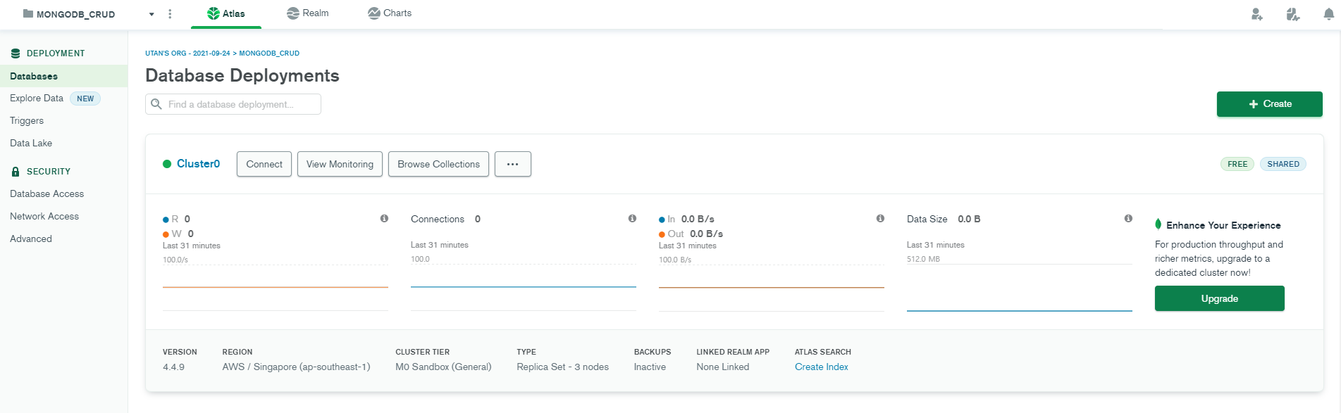Open the Cluster0 link
The height and width of the screenshot is (413, 1341).
(x=198, y=164)
